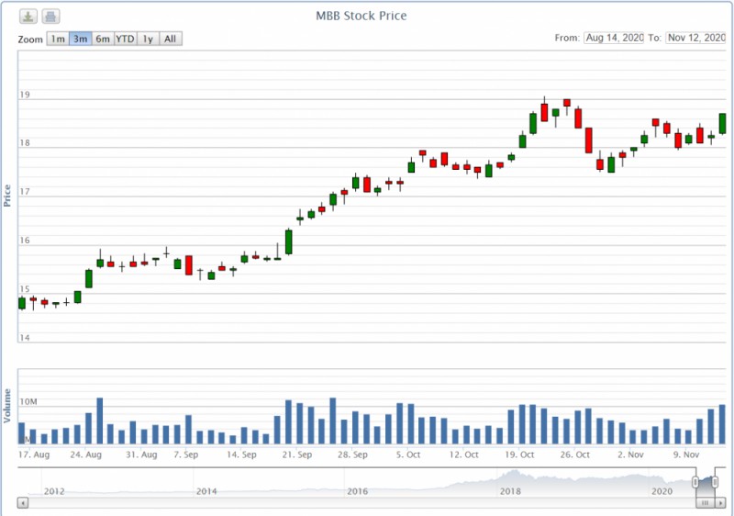This screenshot has height=516, width=734.
Task: Click the scrollbar right arrow
Action: 721,504
